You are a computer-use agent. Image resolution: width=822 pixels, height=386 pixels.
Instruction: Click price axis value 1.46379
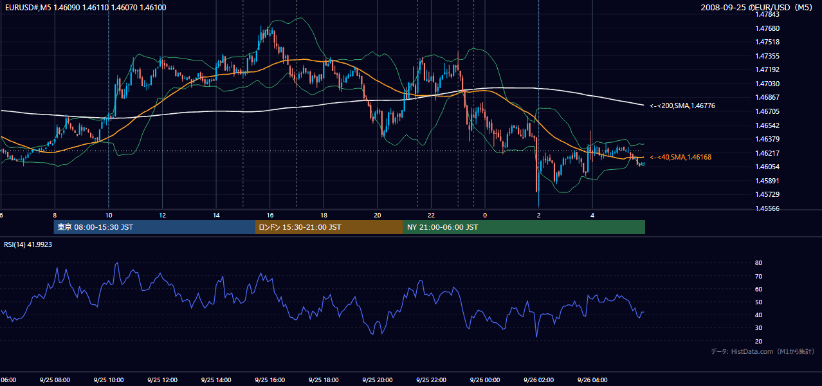[767, 139]
